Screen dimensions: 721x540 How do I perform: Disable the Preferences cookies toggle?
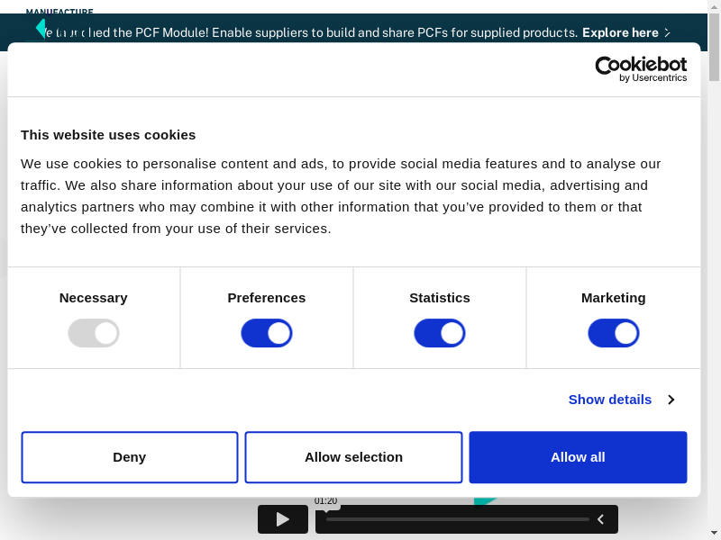tap(267, 333)
